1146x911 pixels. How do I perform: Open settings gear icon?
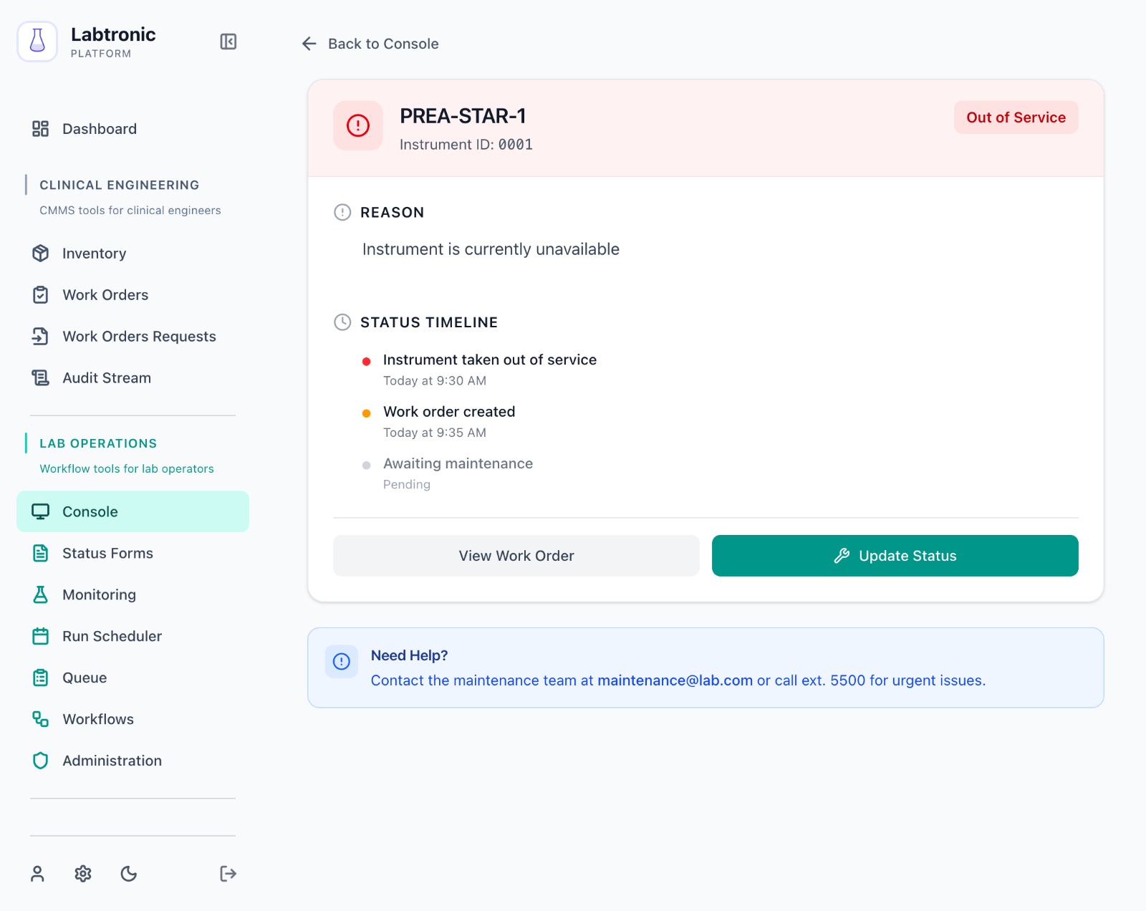[x=83, y=874]
